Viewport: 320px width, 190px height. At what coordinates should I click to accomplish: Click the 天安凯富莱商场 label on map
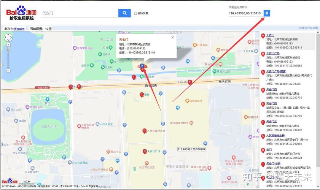pos(177,167)
